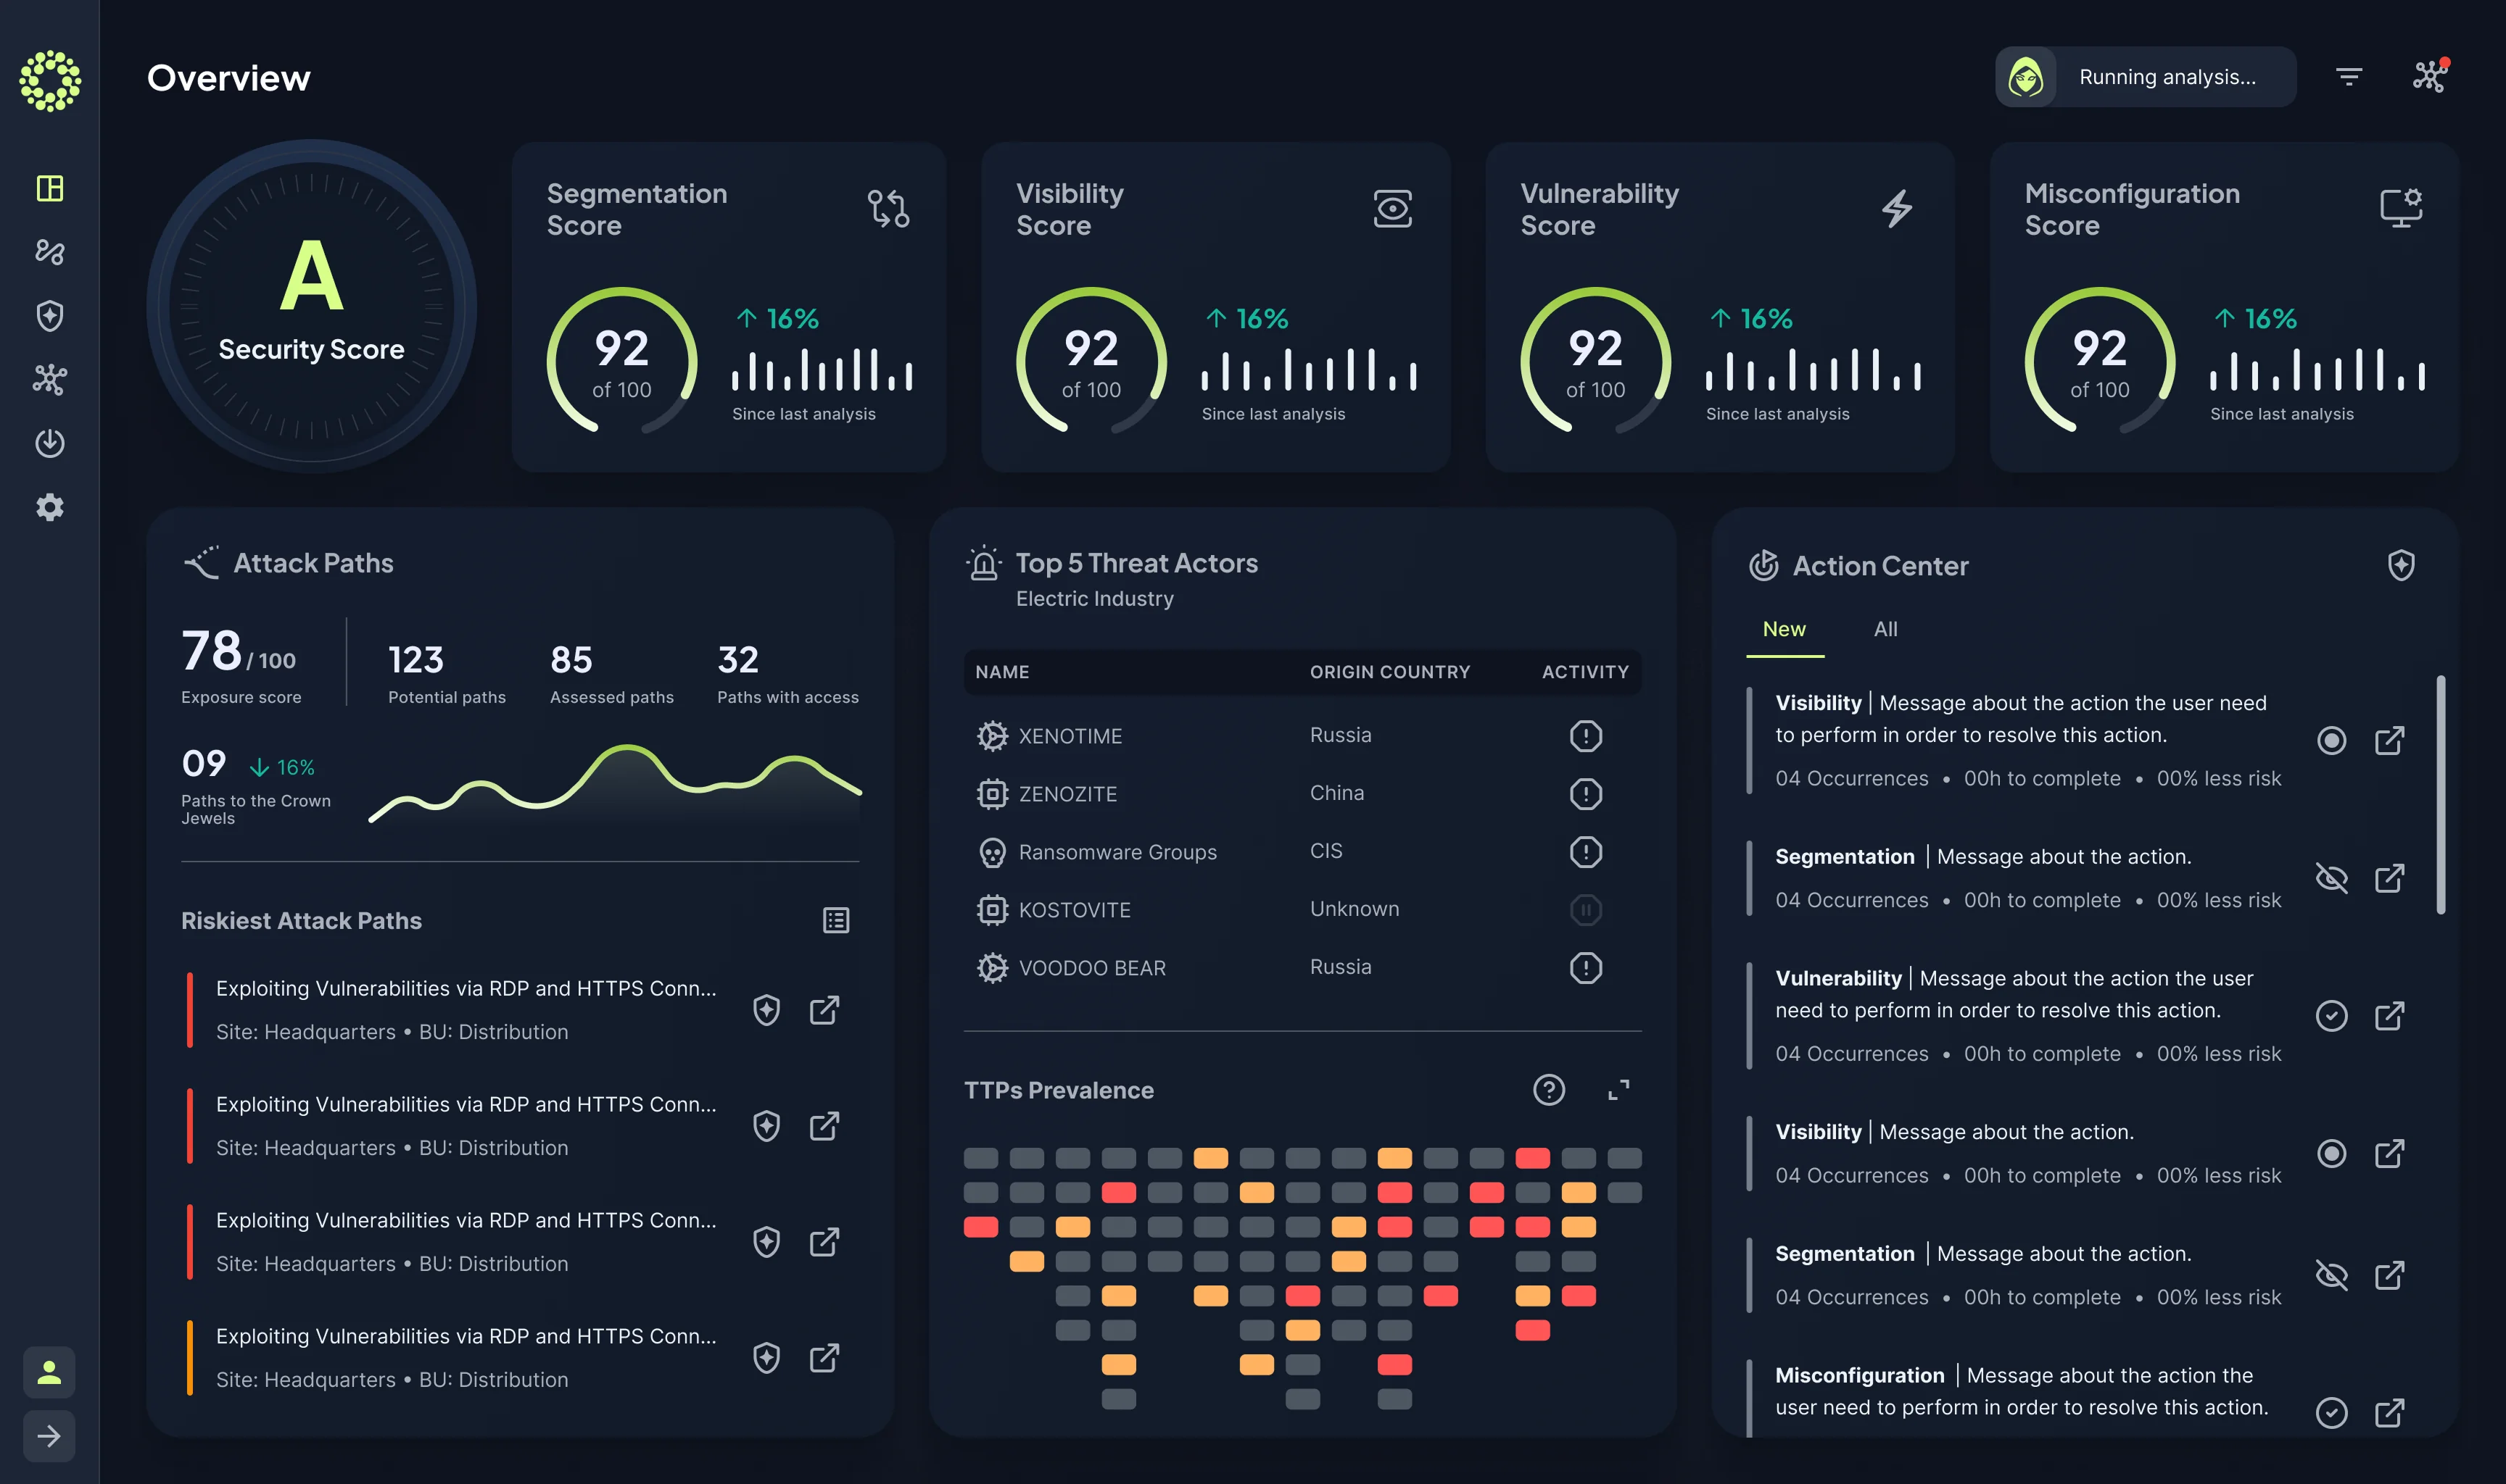Switch to the New tab in Action Center

click(1784, 629)
